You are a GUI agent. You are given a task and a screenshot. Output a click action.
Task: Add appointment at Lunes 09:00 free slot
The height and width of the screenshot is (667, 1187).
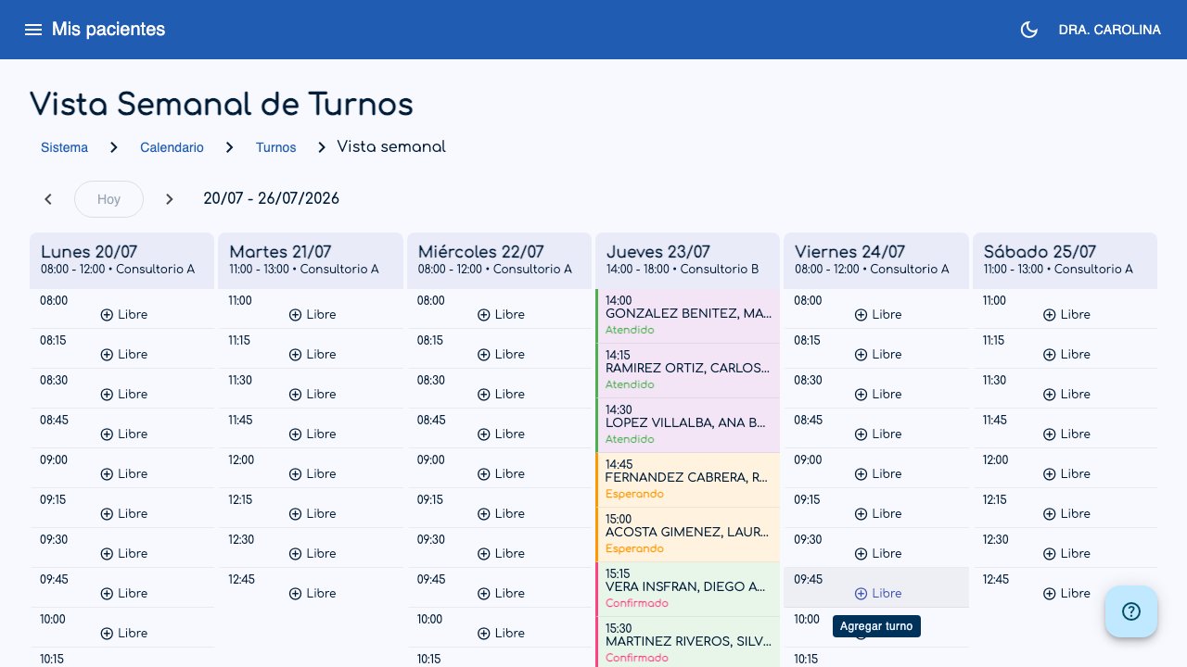pos(123,468)
